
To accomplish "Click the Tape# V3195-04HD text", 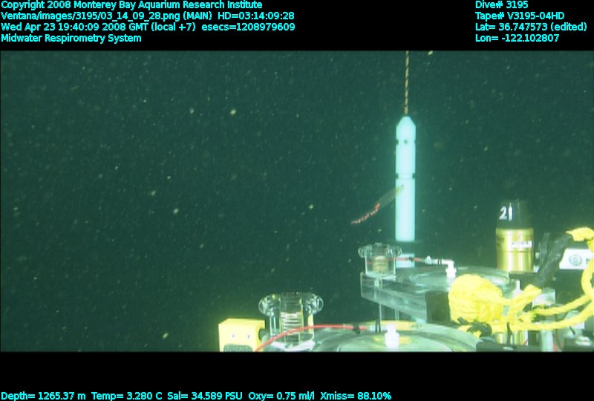I will [x=520, y=16].
